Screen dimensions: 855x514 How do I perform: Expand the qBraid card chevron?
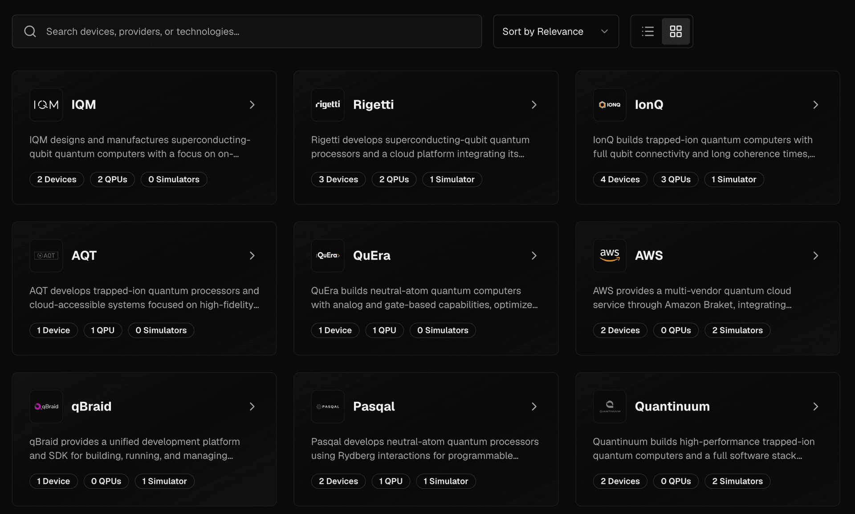(x=252, y=406)
